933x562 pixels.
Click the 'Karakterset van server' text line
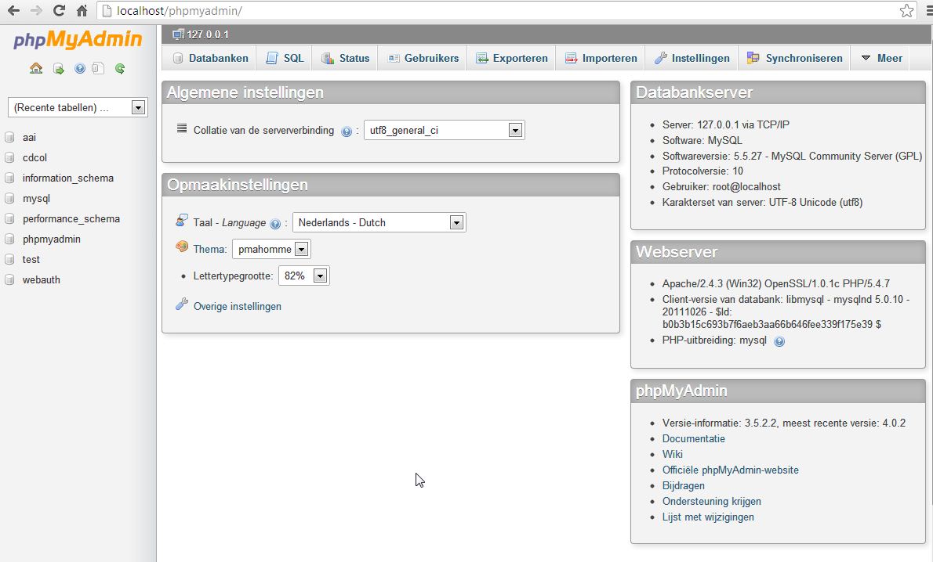762,202
